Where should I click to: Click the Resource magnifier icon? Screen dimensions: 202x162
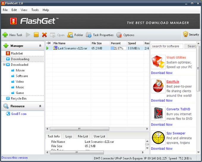pos(6,106)
